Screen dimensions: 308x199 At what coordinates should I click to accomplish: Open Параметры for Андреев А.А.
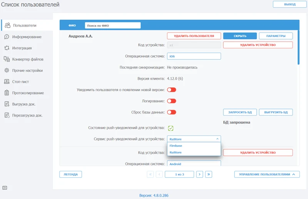point(276,36)
